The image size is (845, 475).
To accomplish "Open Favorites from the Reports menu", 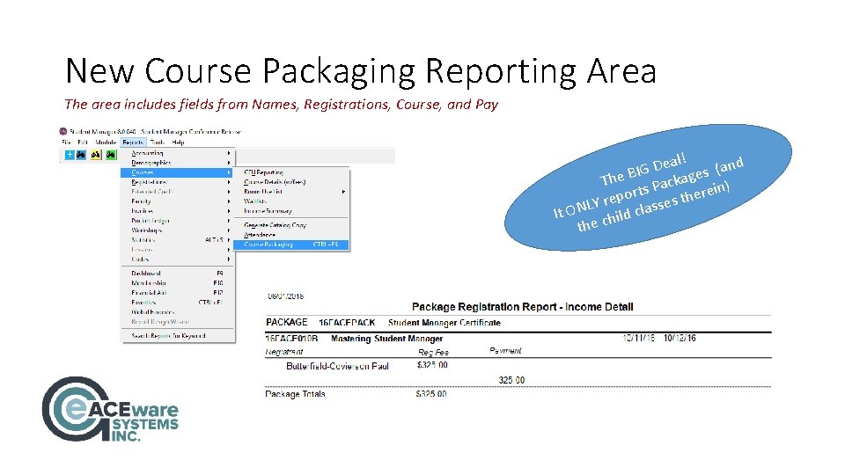I will pos(143,303).
